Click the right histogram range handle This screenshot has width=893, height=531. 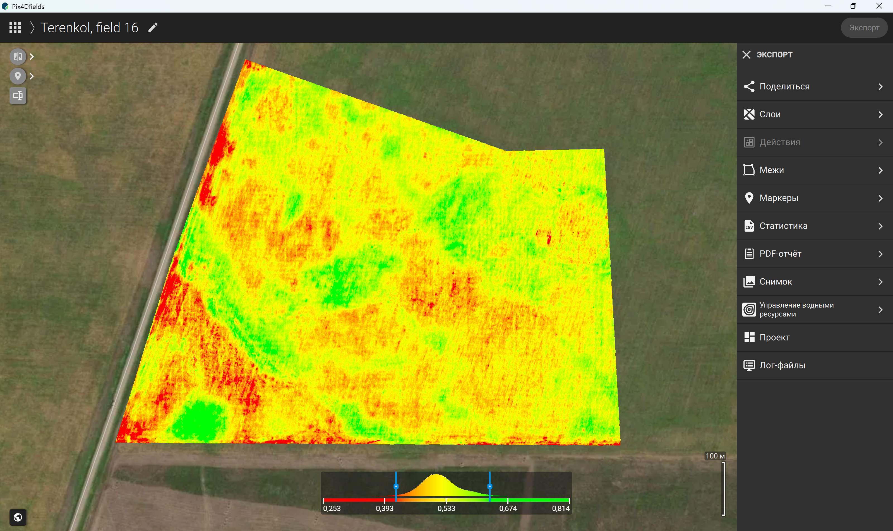click(490, 486)
